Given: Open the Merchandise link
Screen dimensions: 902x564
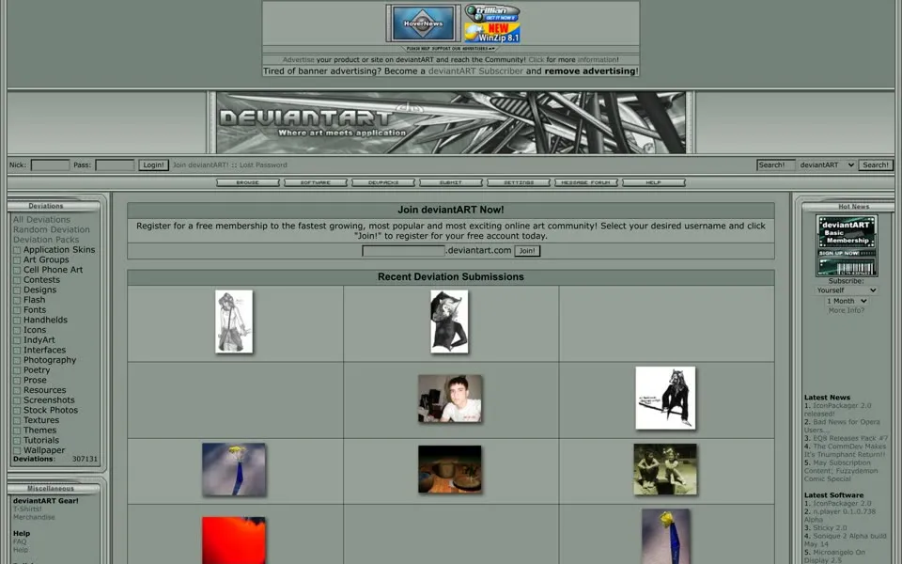Looking at the screenshot, I should click(34, 517).
